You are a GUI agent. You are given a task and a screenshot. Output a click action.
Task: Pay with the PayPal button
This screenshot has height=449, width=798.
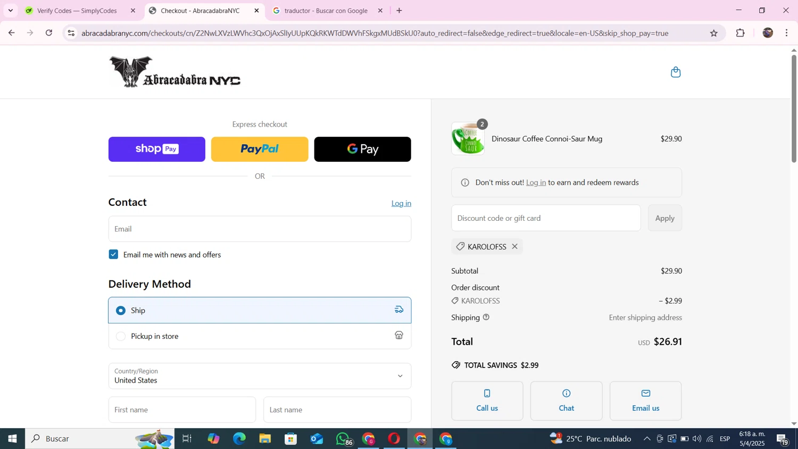(x=260, y=149)
